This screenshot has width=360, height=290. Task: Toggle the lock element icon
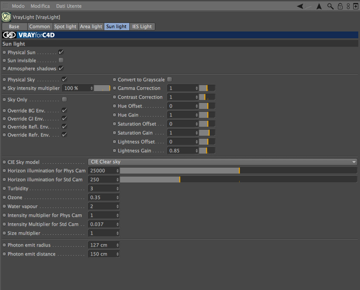click(x=340, y=6)
